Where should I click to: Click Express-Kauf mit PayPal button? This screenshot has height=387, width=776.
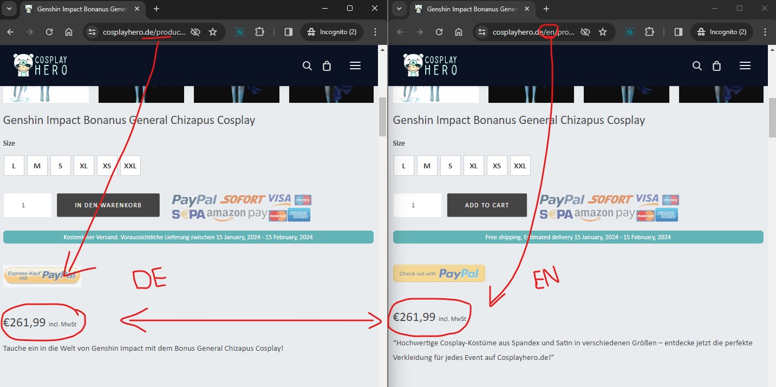(x=42, y=276)
